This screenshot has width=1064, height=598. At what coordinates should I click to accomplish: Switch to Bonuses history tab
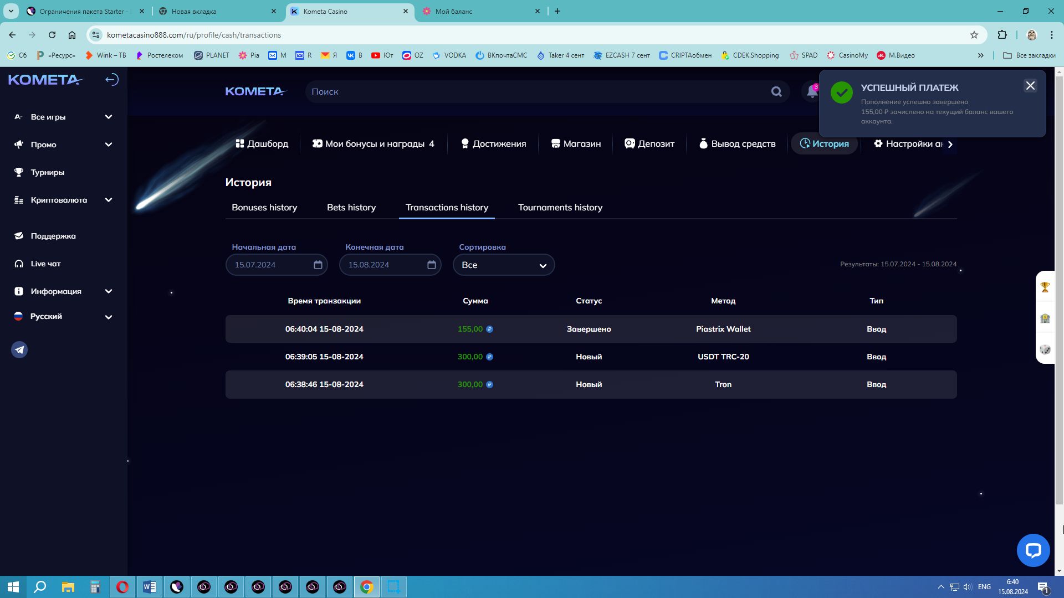pos(264,208)
